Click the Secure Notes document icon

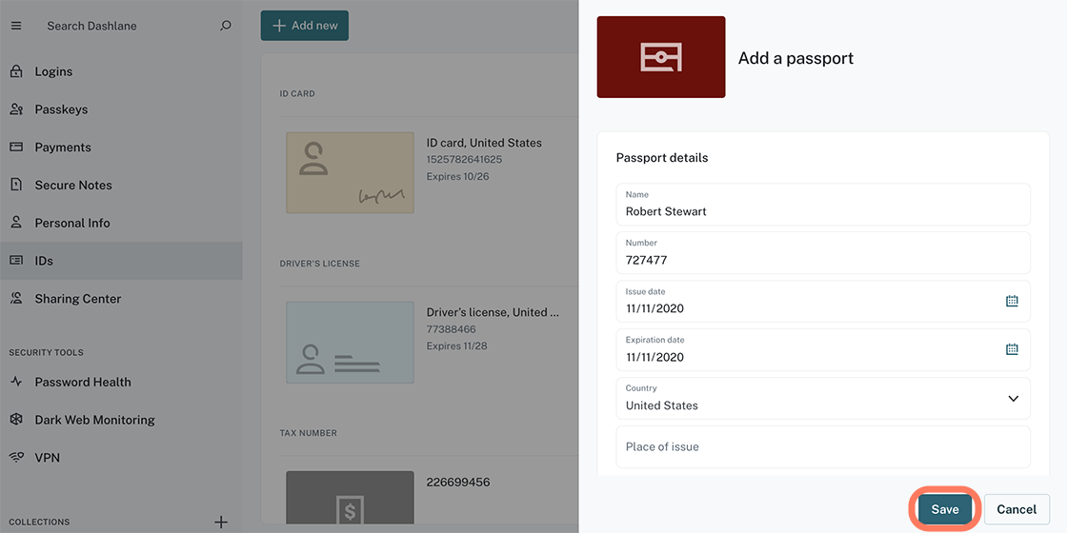(16, 185)
